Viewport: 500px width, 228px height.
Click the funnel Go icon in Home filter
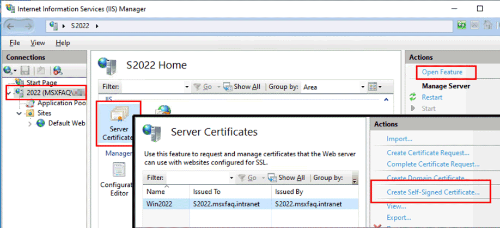[x=197, y=86]
